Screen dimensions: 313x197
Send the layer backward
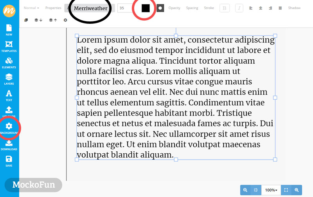click(x=38, y=20)
